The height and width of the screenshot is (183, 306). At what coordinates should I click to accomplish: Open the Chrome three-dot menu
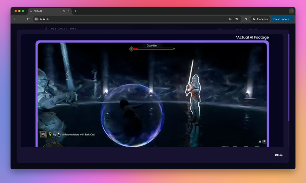pos(291,19)
